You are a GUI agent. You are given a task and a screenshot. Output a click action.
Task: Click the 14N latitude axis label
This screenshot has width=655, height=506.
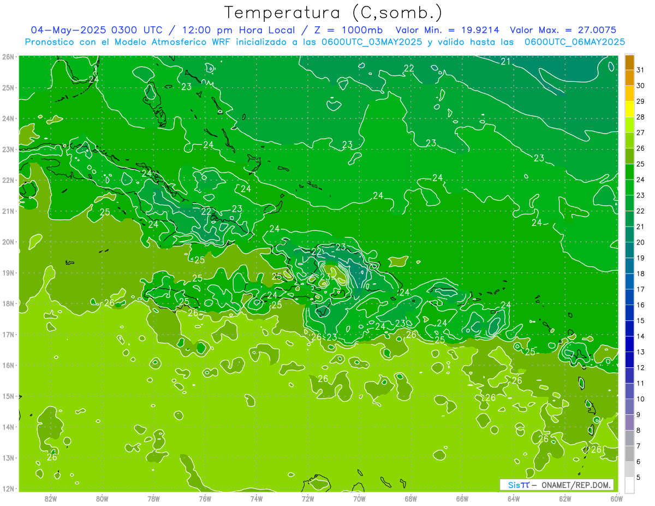pos(8,427)
